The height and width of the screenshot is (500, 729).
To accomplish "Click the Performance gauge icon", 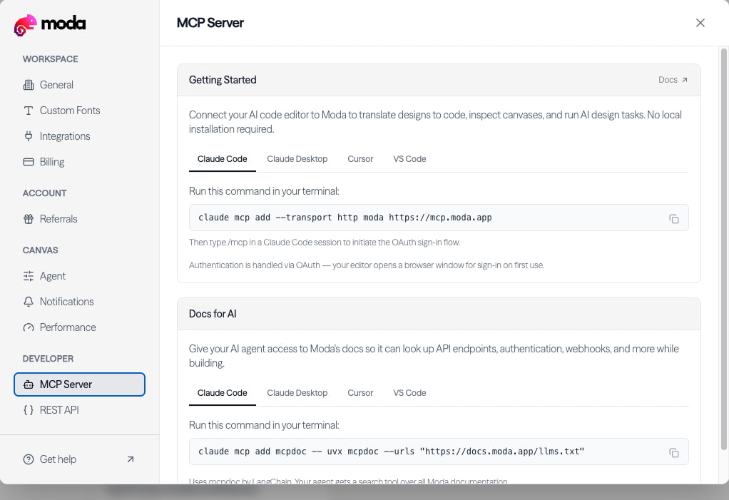I will point(29,327).
